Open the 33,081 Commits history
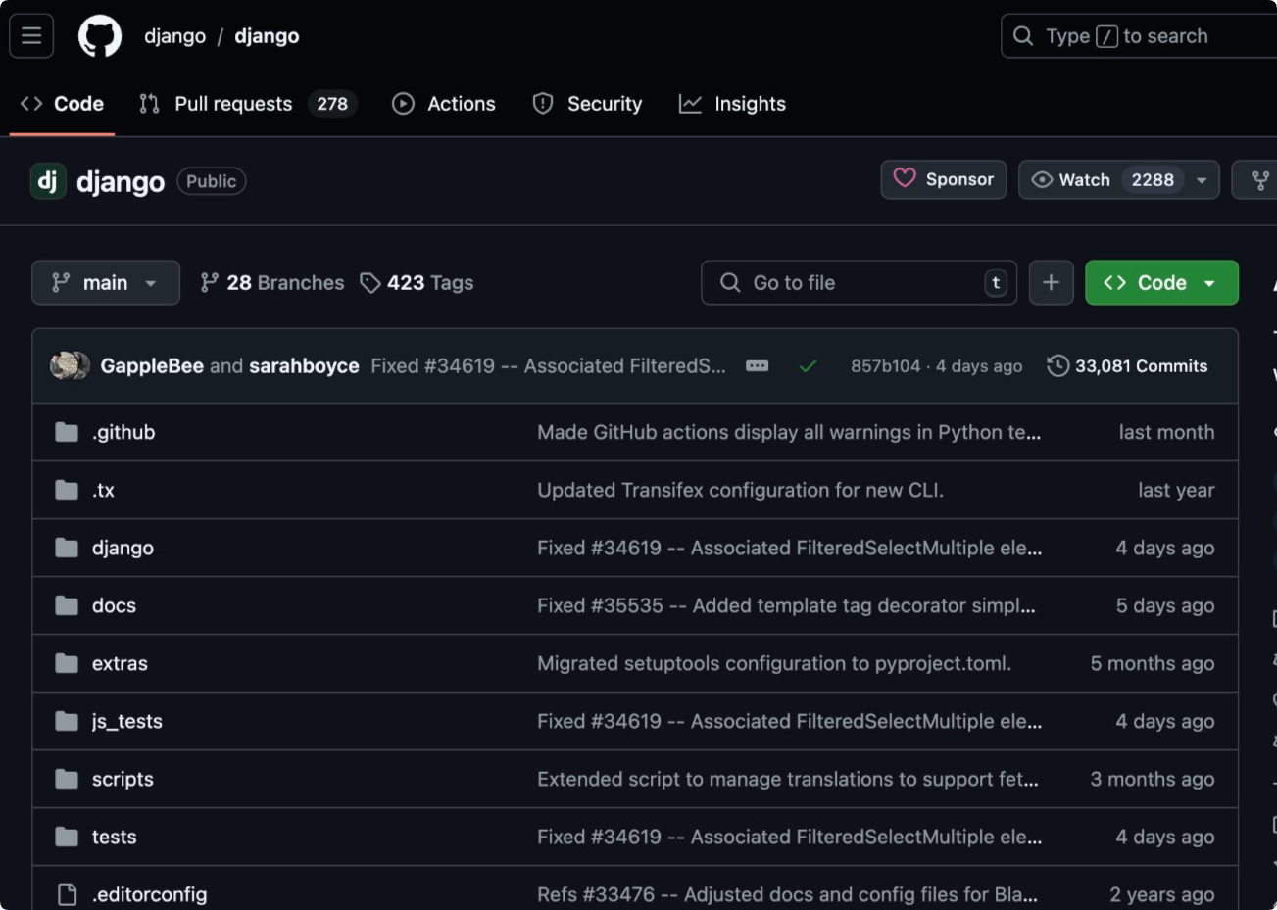1277x910 pixels. (1127, 365)
